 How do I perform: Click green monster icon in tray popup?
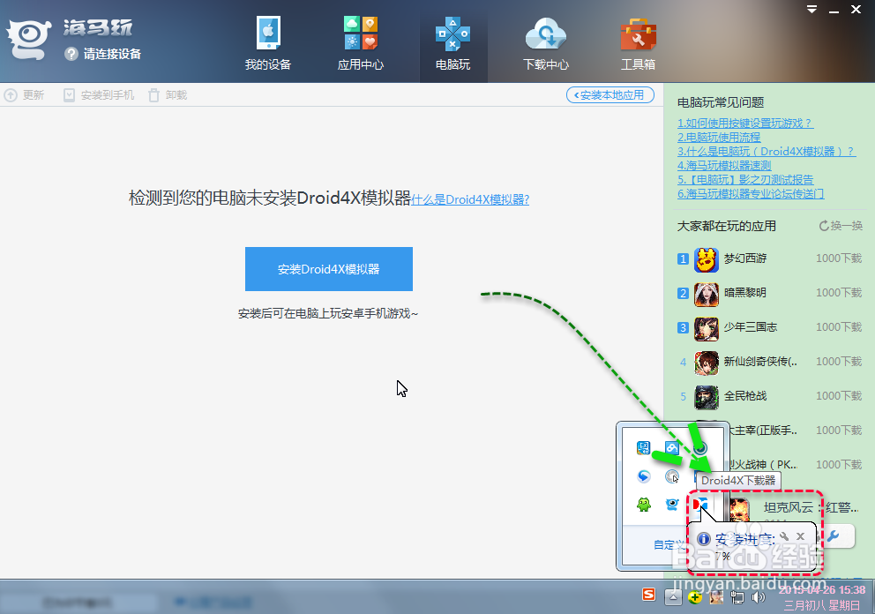(x=643, y=505)
